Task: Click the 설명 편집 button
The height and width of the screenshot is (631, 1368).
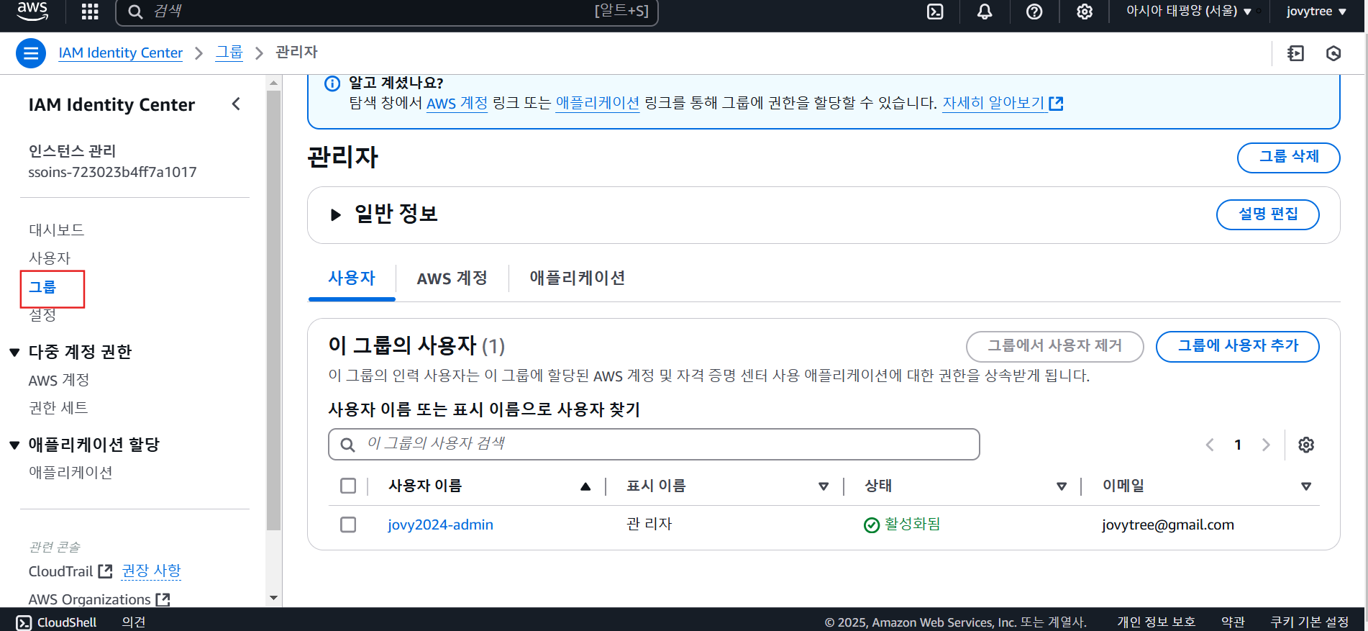Action: (1267, 214)
